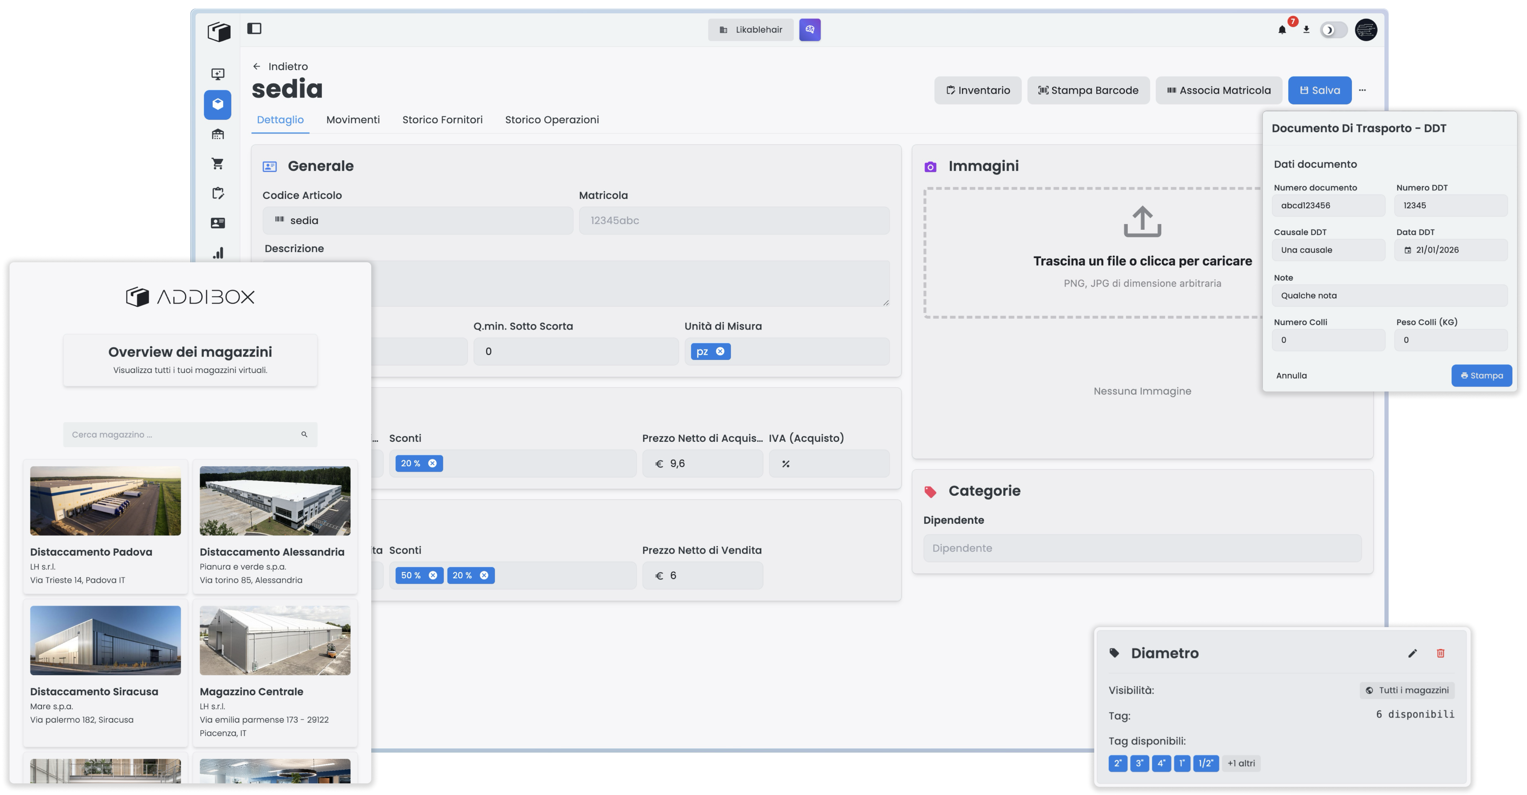
Task: Open the contacts card icon in sidebar
Action: 217,223
